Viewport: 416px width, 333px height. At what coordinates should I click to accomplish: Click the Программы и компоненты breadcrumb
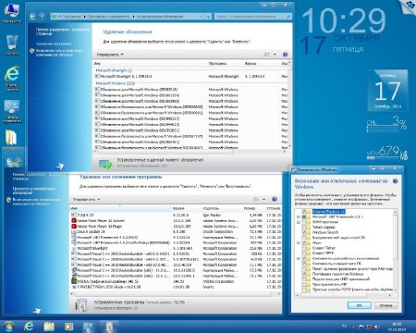[x=108, y=17]
